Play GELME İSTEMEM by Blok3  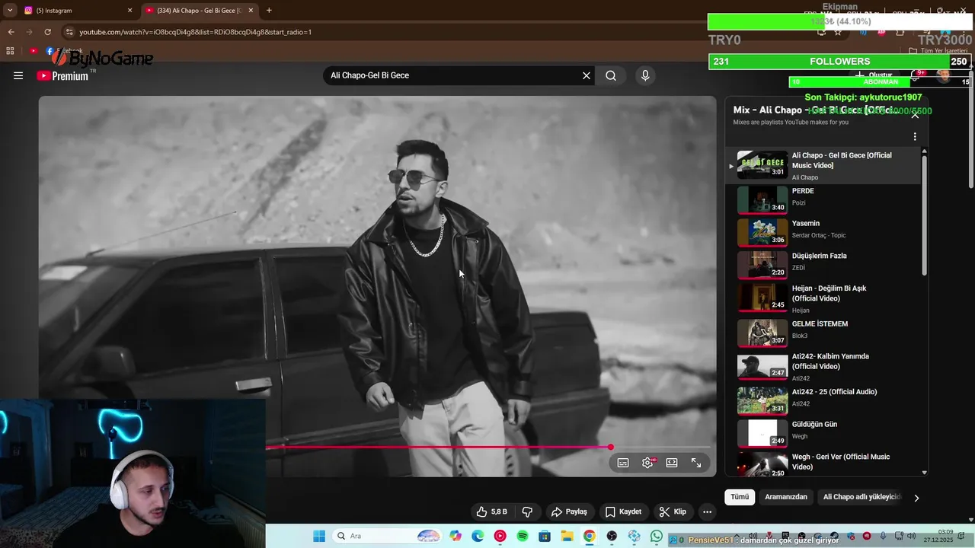point(823,333)
